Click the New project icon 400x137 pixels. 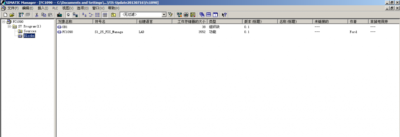point(5,15)
